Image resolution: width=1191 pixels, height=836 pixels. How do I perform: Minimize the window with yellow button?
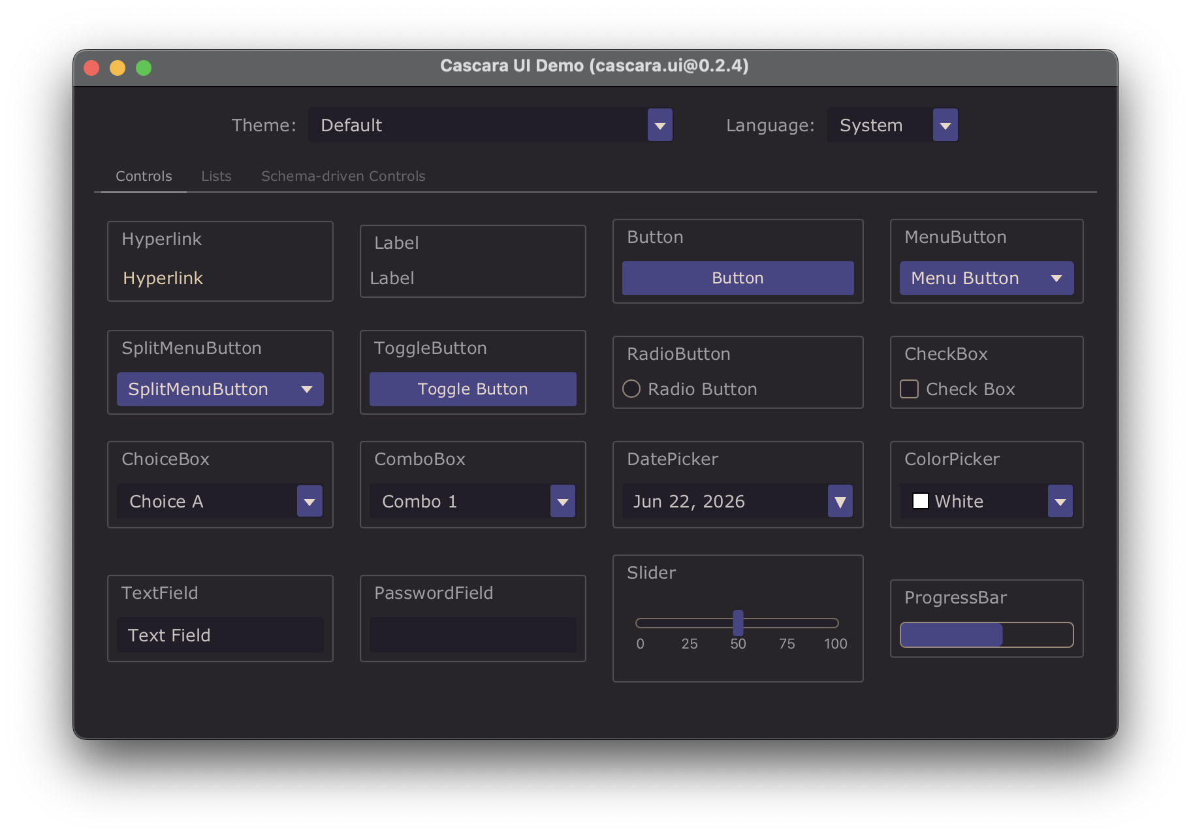(x=118, y=68)
